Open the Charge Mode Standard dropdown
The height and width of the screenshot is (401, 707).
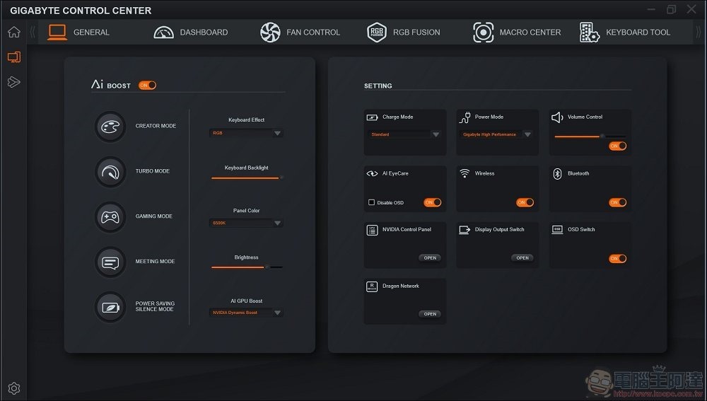[404, 134]
